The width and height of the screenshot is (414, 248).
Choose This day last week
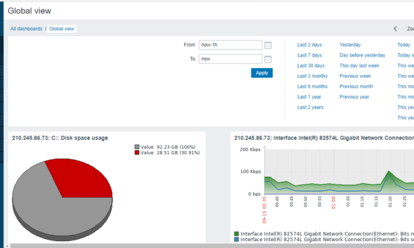click(359, 65)
